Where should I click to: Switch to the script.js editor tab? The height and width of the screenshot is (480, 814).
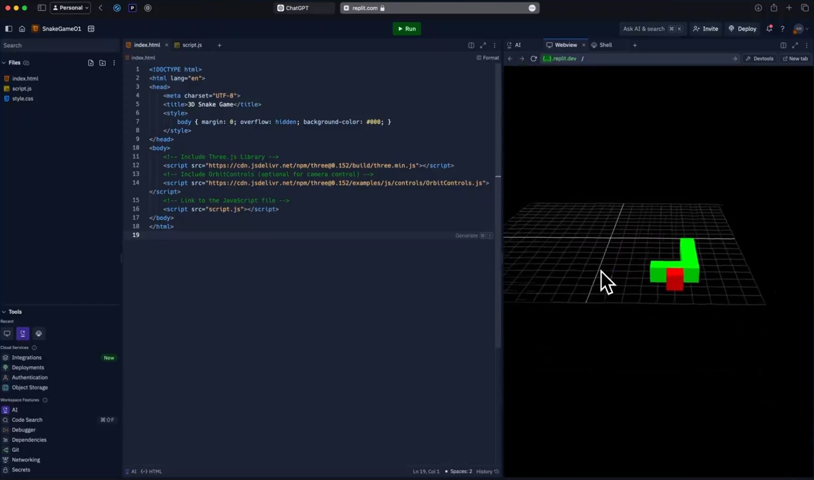coord(192,45)
